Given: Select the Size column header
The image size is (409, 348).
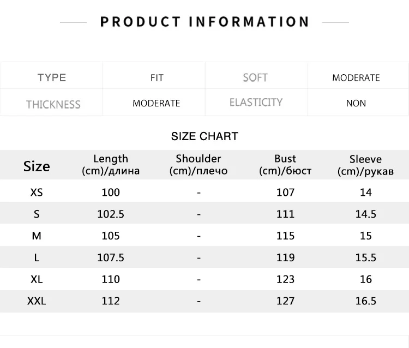Looking at the screenshot, I should point(37,166).
